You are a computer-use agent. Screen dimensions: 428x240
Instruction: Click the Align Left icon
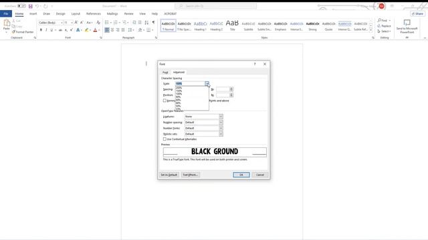[107, 30]
